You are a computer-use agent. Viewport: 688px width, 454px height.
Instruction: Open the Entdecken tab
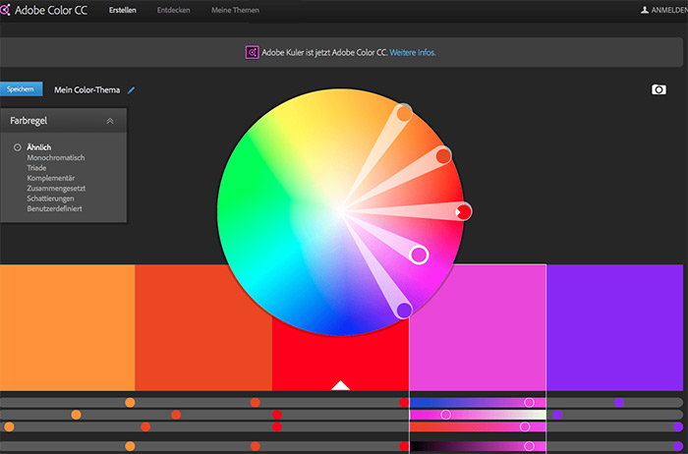pos(174,11)
